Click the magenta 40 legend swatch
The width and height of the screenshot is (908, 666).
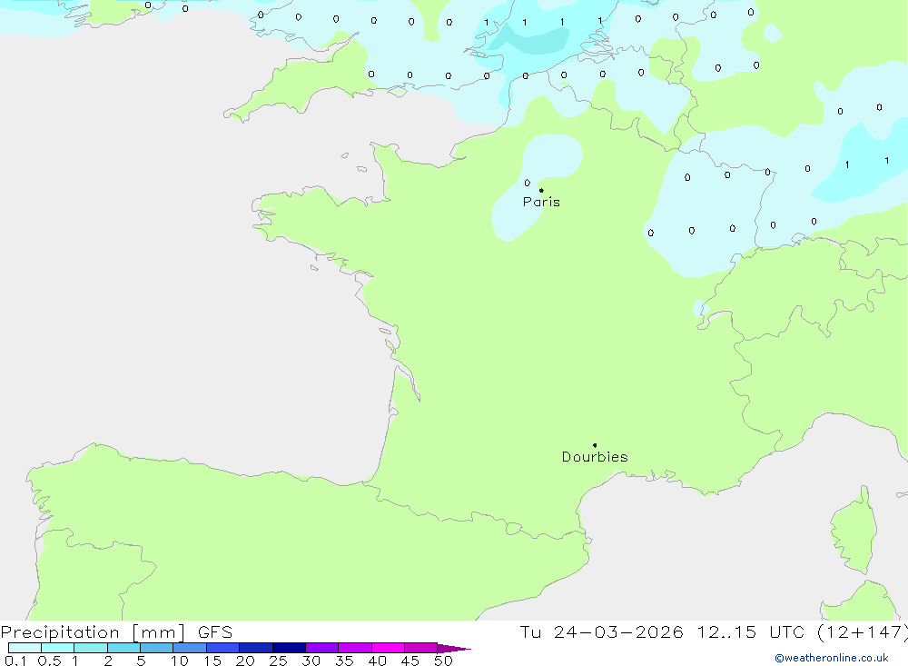[x=388, y=648]
